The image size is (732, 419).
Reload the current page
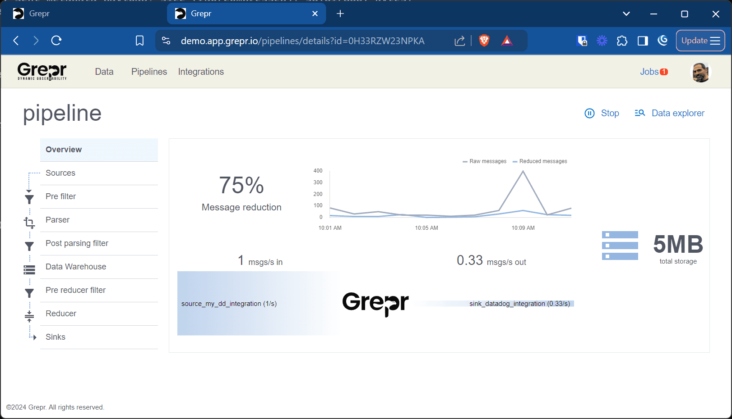(56, 41)
